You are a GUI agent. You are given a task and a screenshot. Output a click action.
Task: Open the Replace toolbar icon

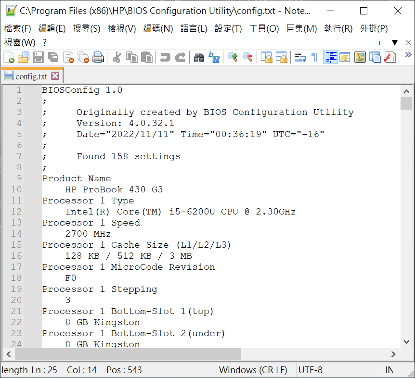tap(214, 57)
